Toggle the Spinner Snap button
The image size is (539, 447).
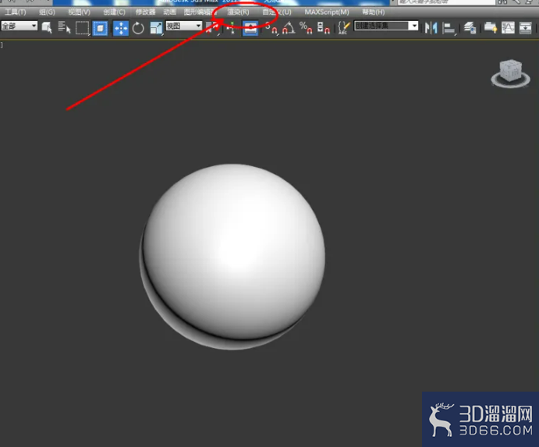coord(324,28)
